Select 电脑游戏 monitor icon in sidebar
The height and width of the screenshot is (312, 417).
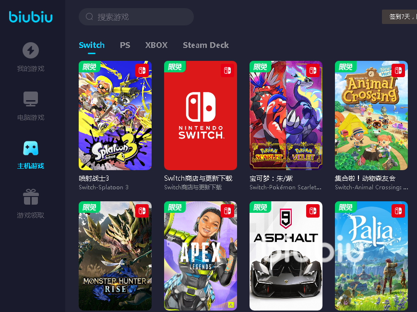(x=31, y=99)
